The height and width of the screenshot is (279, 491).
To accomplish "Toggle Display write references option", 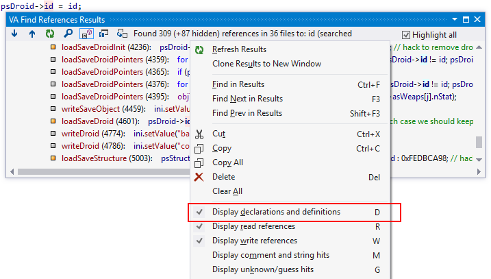I will (x=255, y=241).
